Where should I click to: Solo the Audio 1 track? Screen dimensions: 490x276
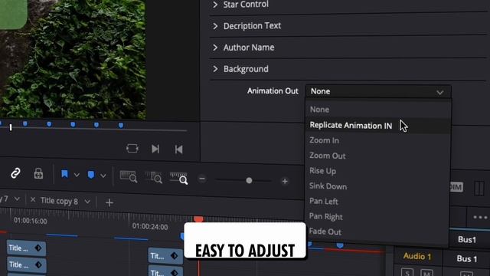pos(407,272)
